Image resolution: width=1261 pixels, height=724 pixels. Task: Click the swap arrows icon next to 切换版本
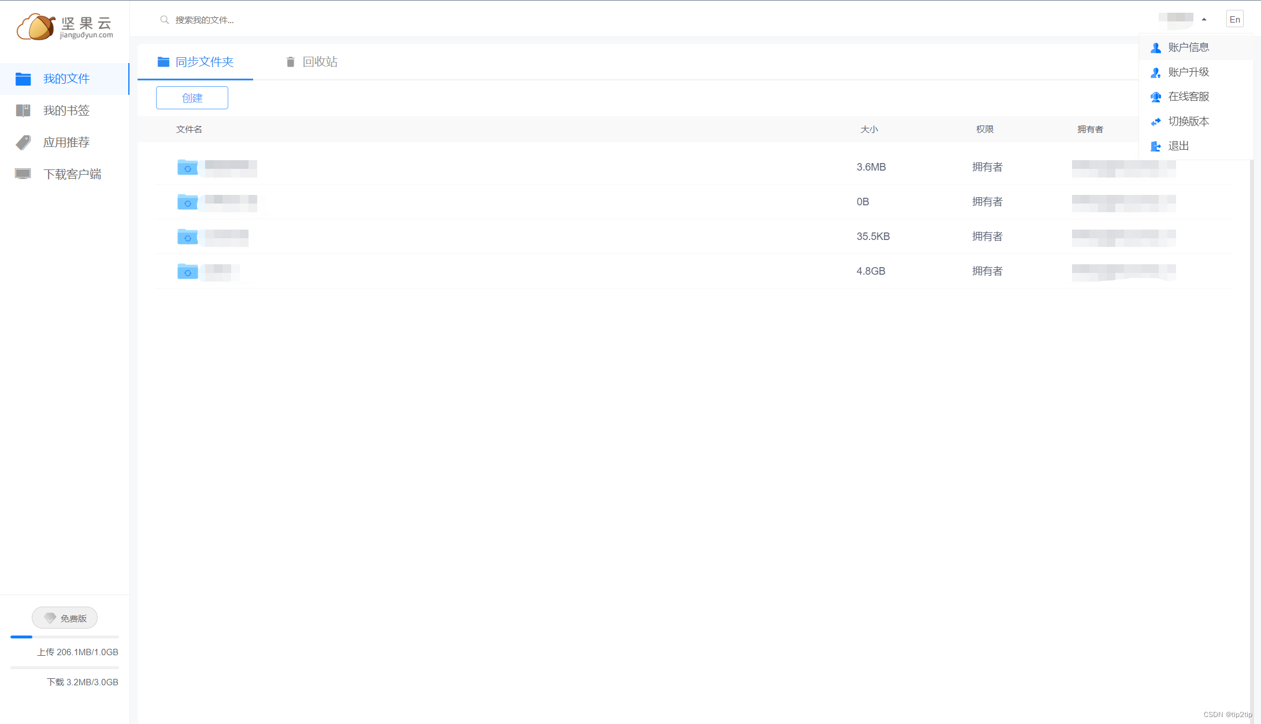pyautogui.click(x=1156, y=121)
